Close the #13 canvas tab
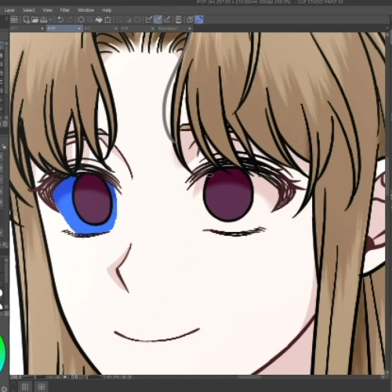Viewport: 392px width, 392px height. click(153, 28)
